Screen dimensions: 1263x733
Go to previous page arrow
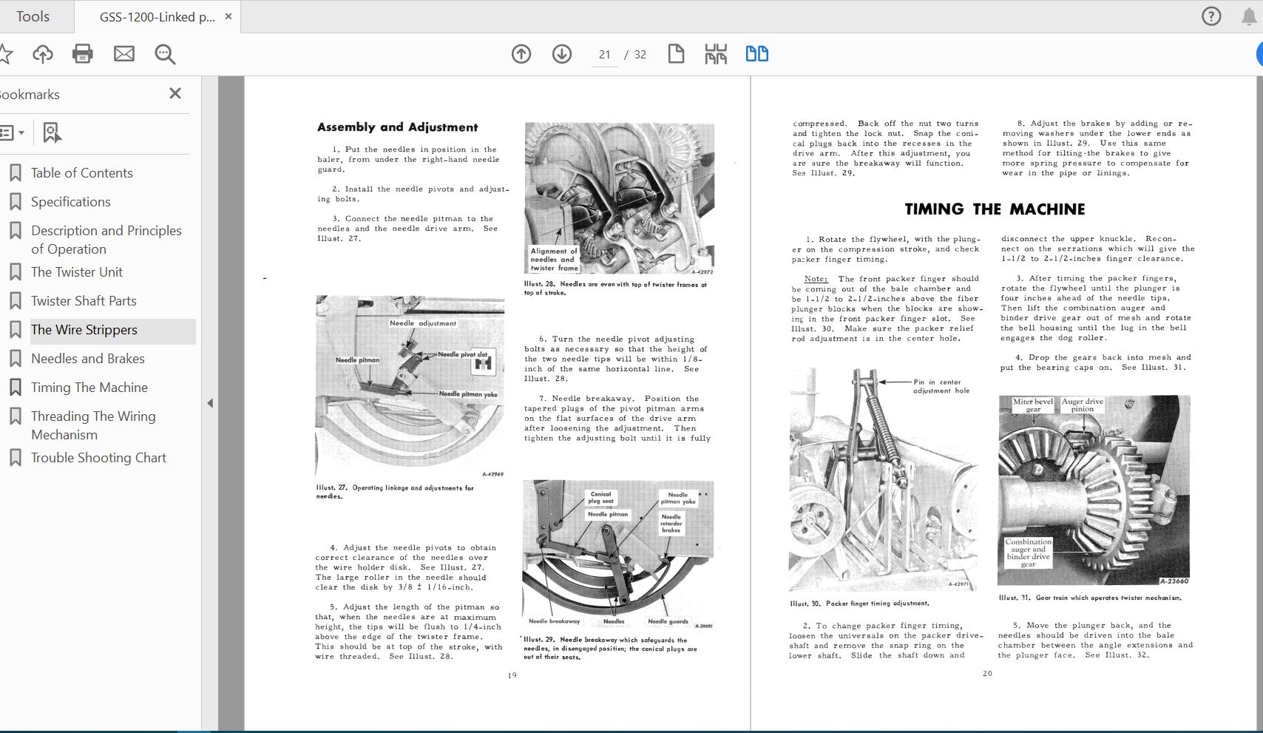tap(521, 54)
